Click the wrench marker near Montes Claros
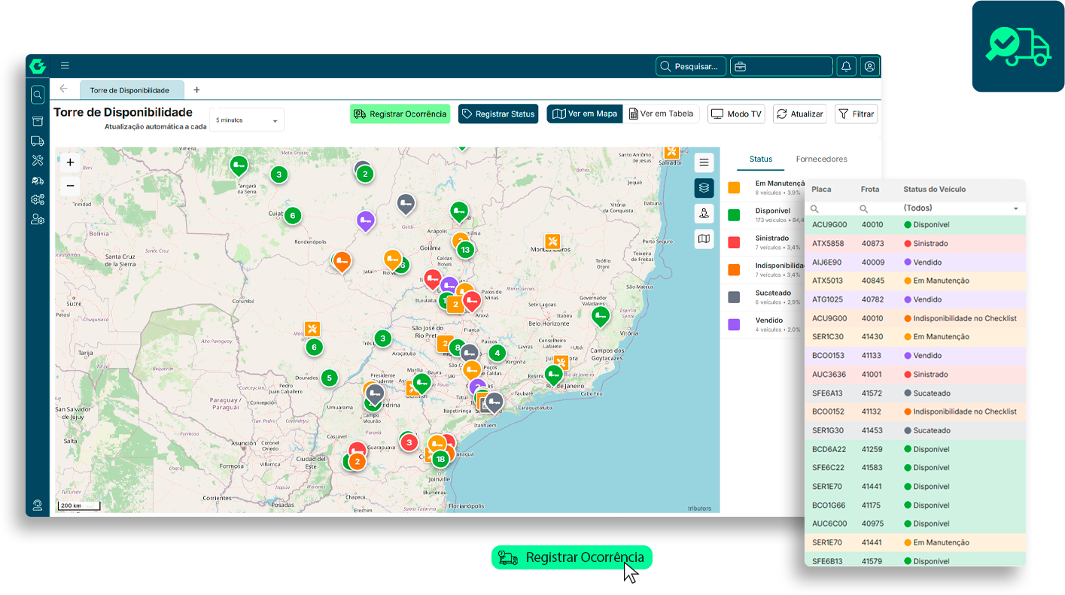Screen dimensions: 1065x595 553,241
